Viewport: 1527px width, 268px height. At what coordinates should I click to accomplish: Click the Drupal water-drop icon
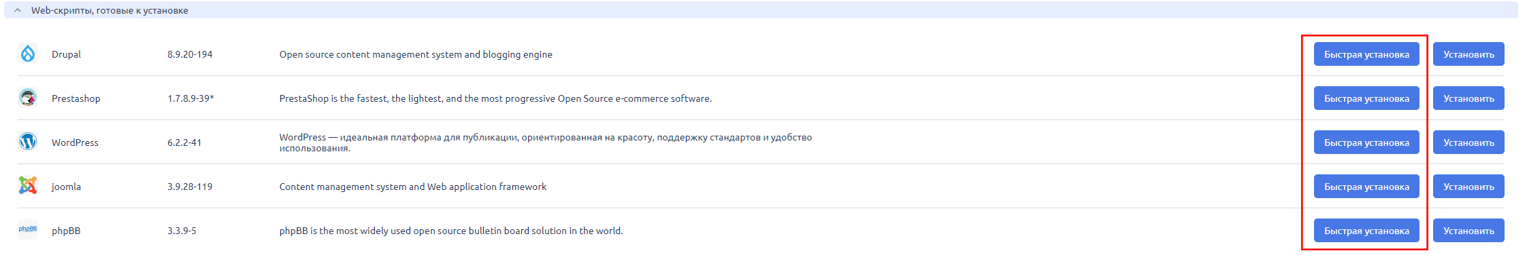click(28, 53)
